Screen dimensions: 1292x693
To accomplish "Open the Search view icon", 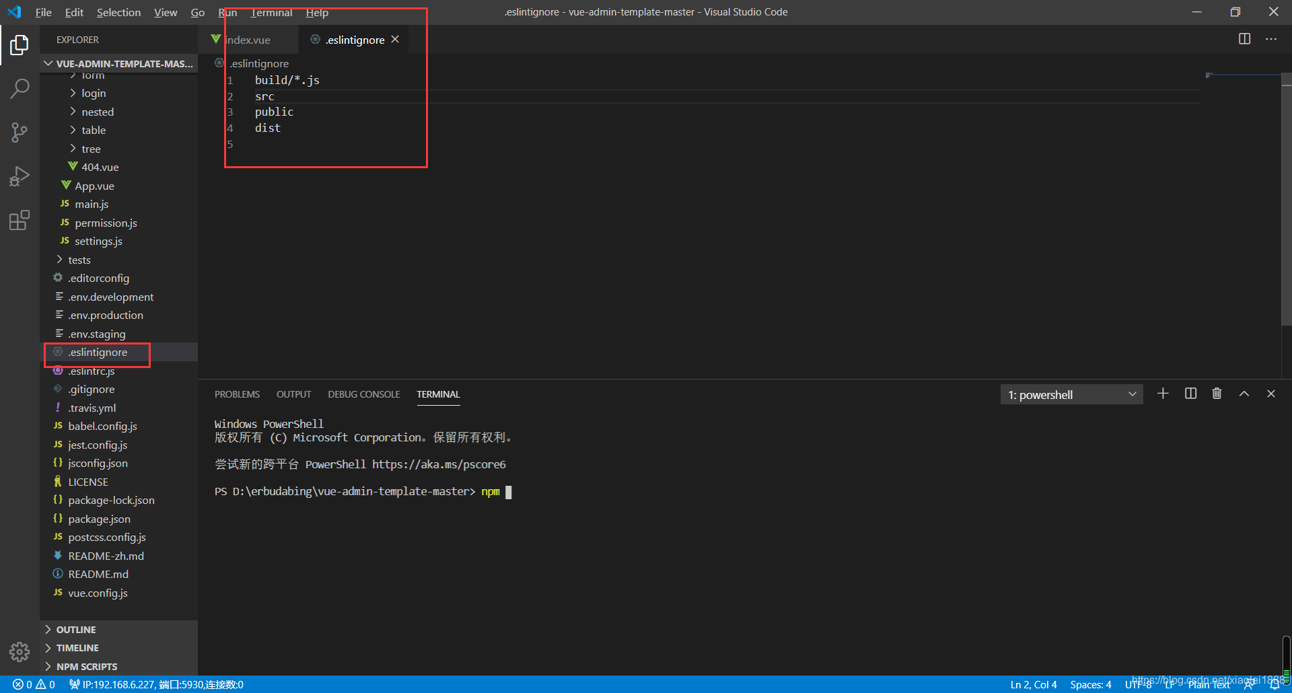I will coord(20,88).
